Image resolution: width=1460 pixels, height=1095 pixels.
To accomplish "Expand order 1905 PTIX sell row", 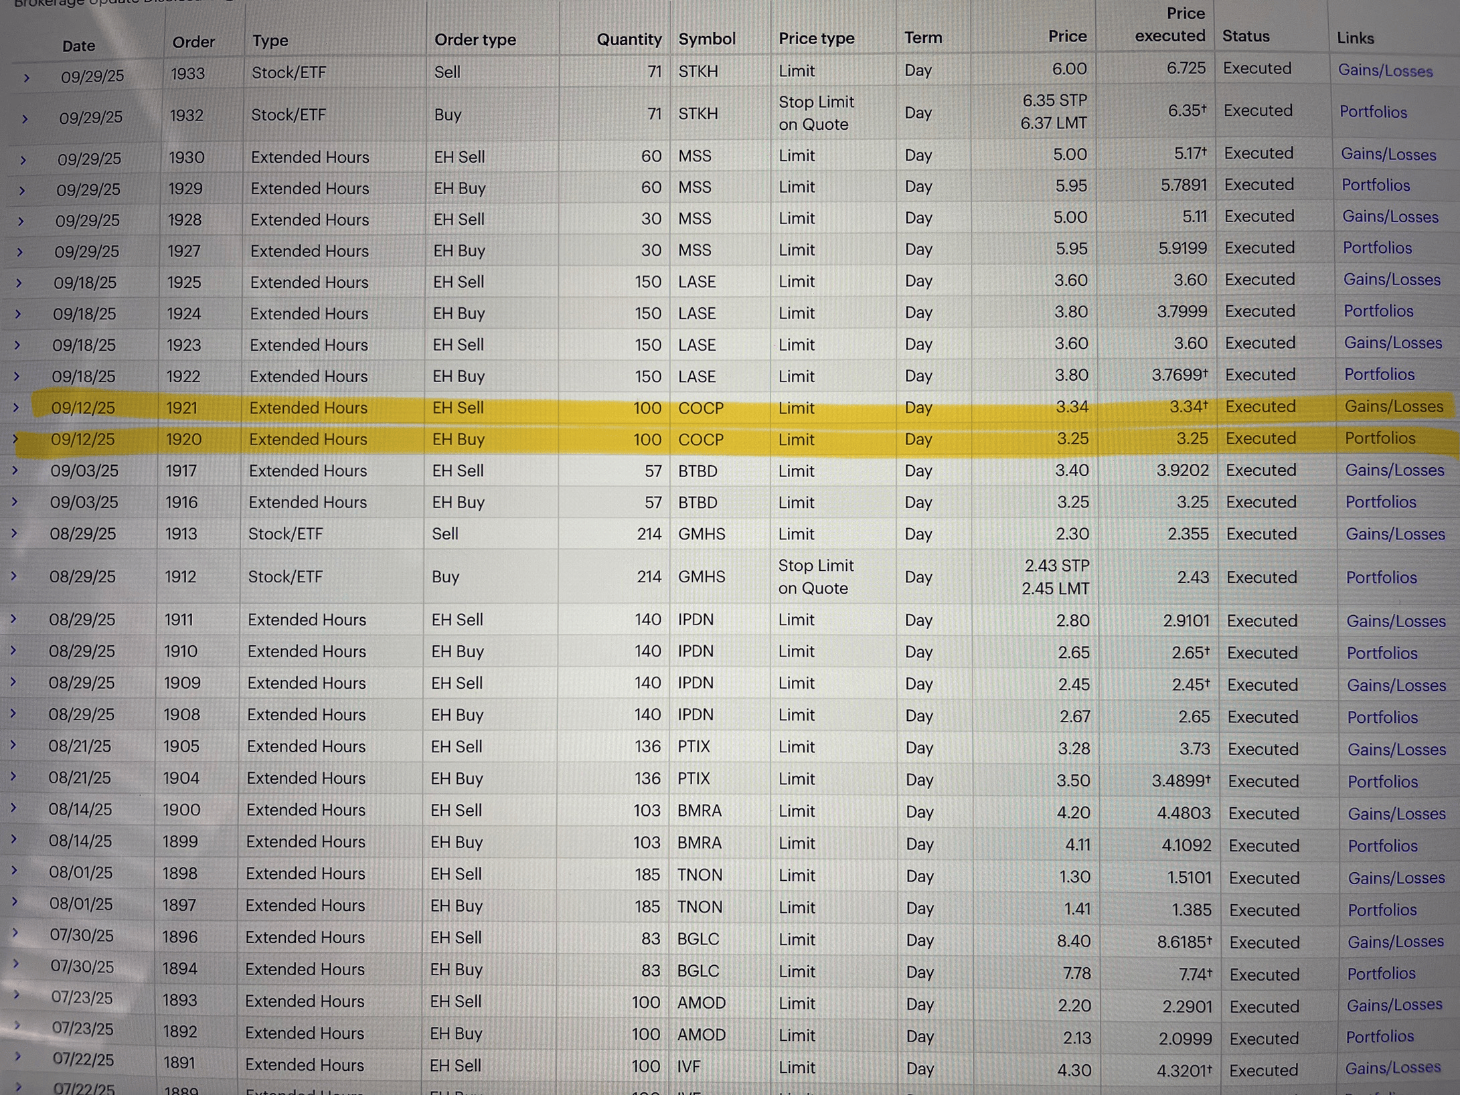I will point(13,745).
